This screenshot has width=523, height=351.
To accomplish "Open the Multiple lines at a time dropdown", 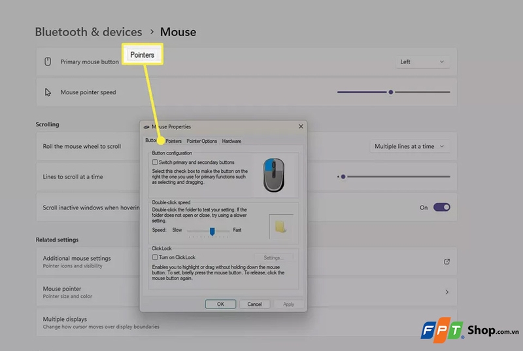I will pos(410,146).
